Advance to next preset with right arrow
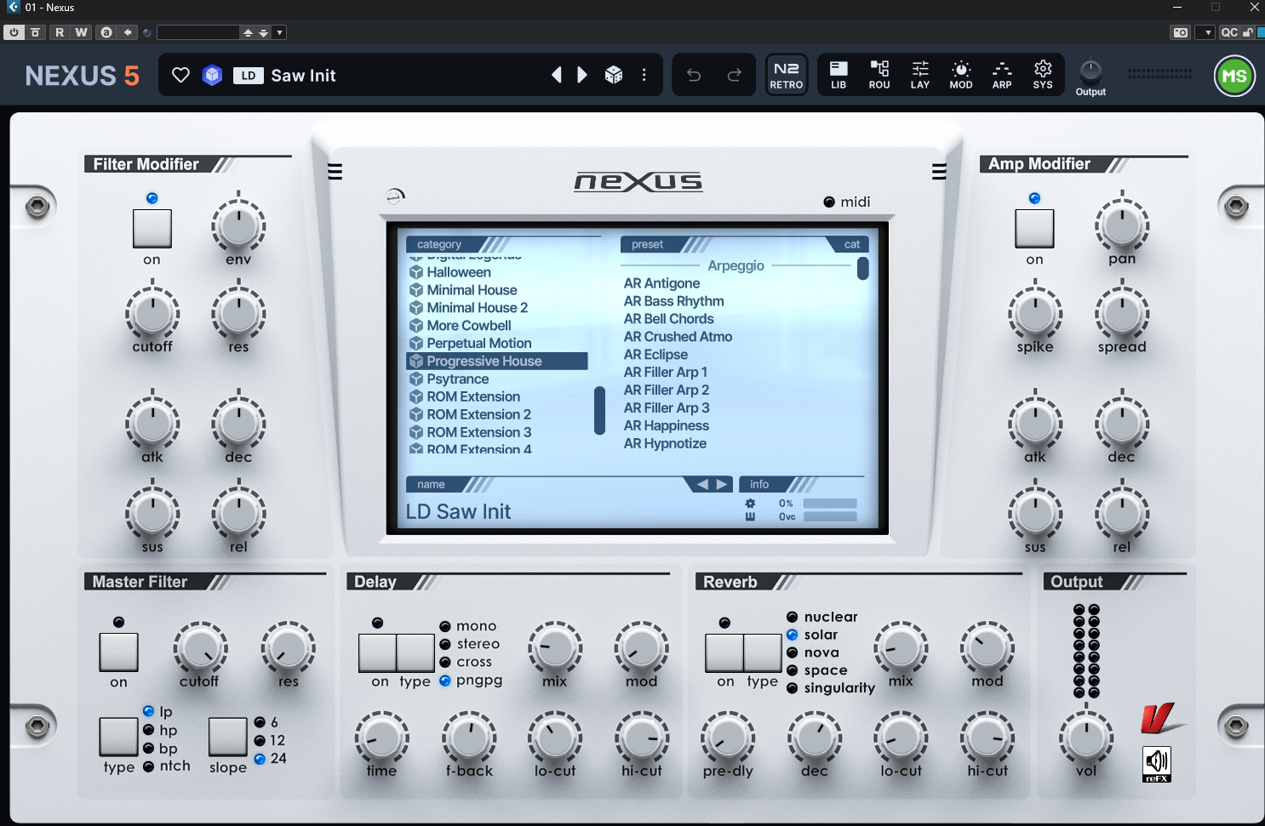1265x826 pixels. pos(582,75)
